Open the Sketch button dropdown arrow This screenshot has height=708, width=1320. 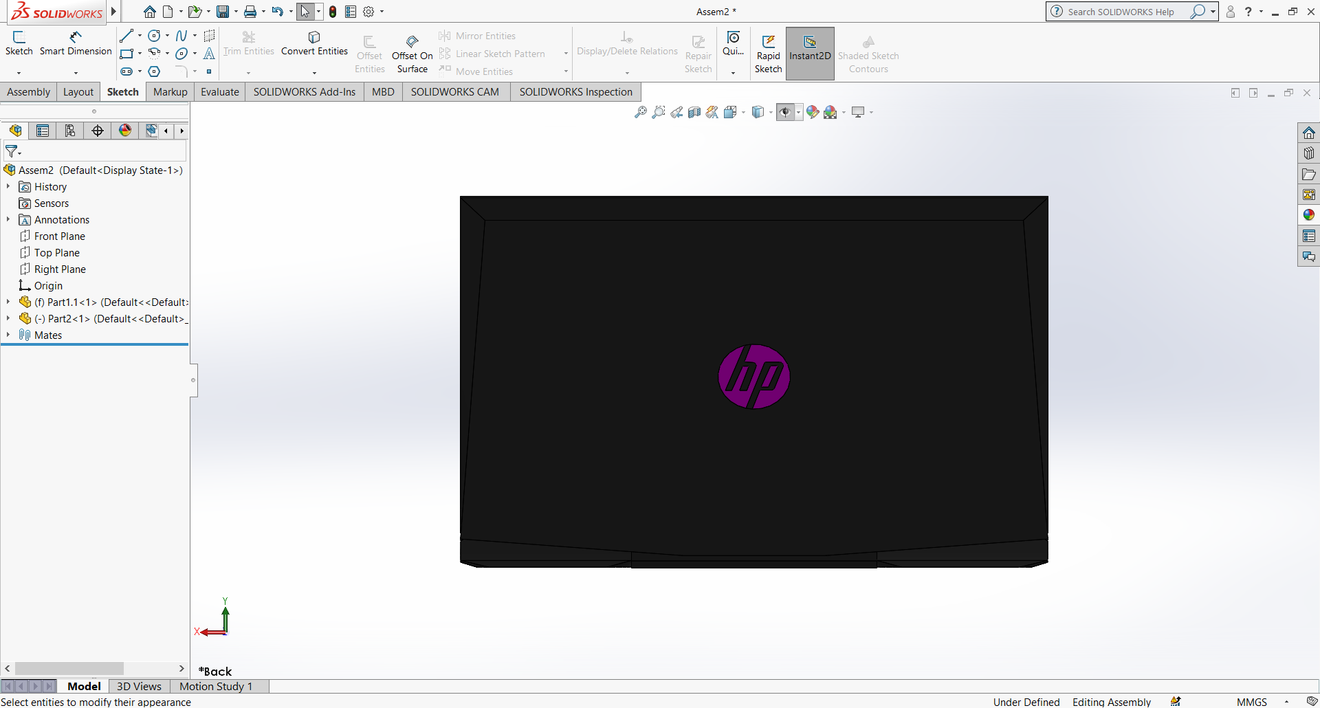pos(19,72)
